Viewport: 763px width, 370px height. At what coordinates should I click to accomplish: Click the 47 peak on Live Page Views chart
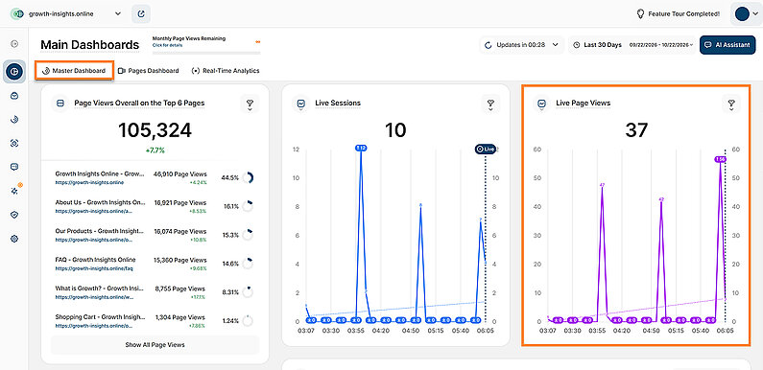602,185
